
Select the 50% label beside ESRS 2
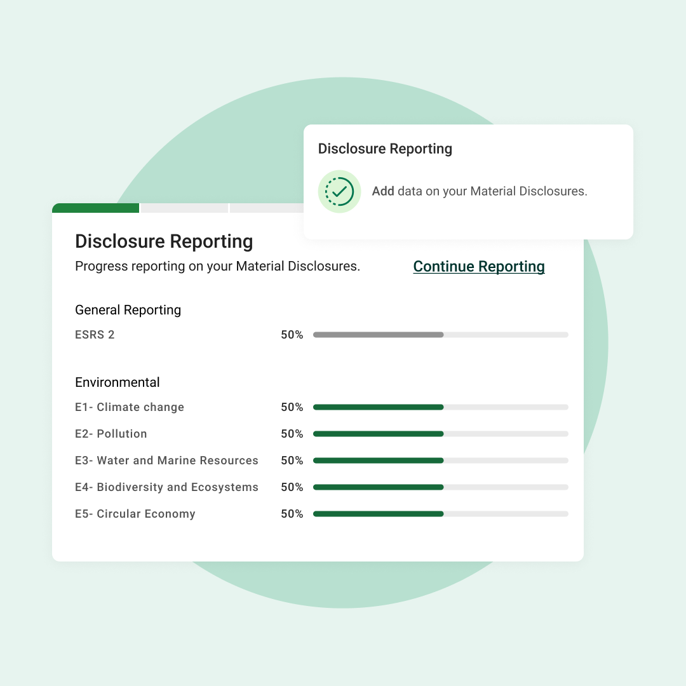coord(292,335)
